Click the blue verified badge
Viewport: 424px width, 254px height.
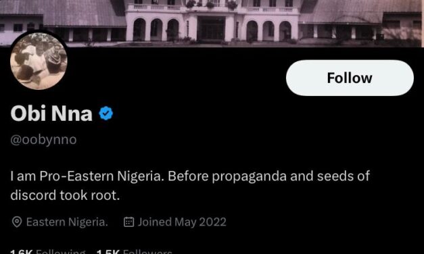click(106, 113)
